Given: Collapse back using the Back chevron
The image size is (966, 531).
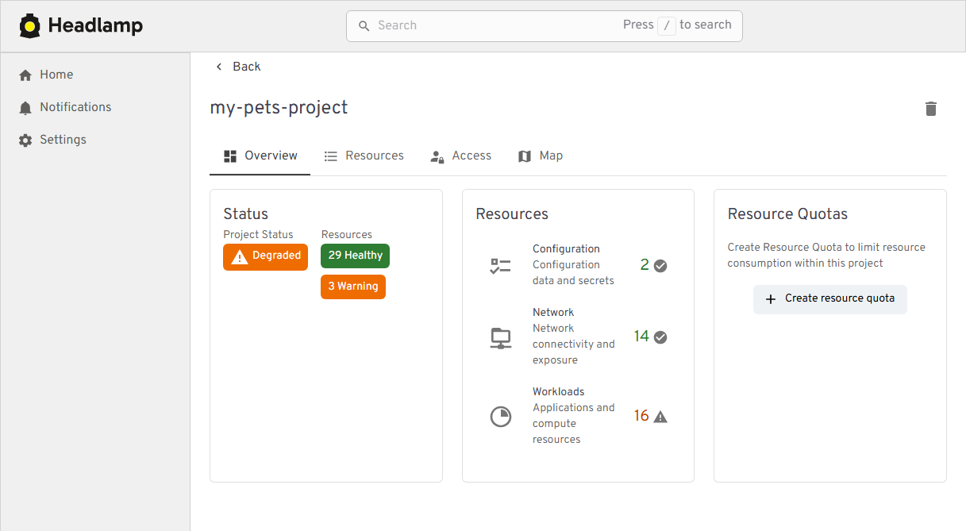Looking at the screenshot, I should (219, 67).
